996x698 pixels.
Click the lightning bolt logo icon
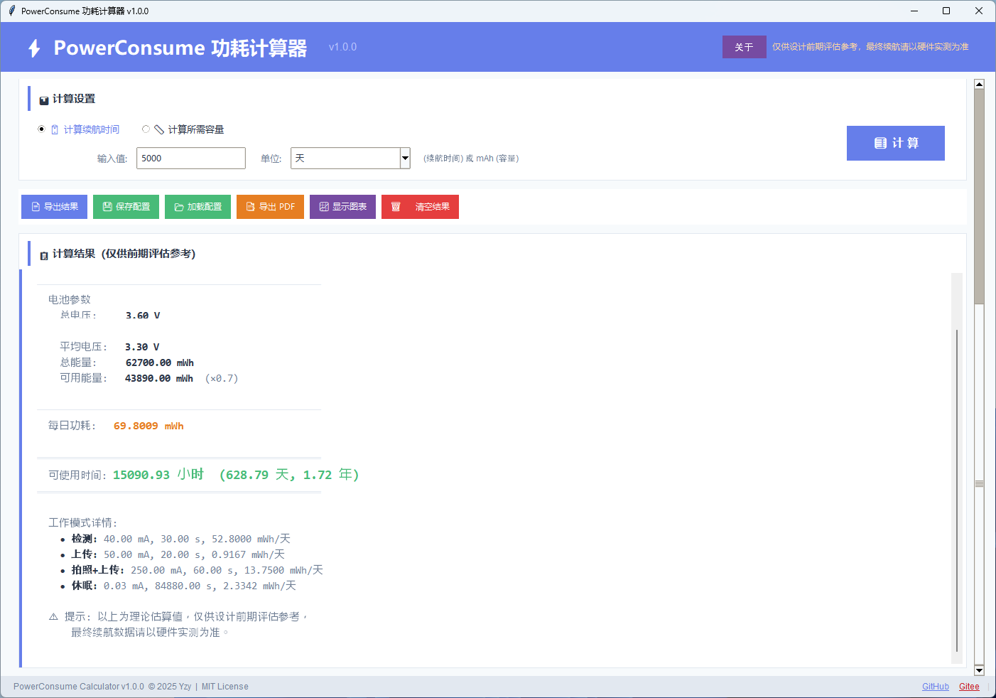34,48
